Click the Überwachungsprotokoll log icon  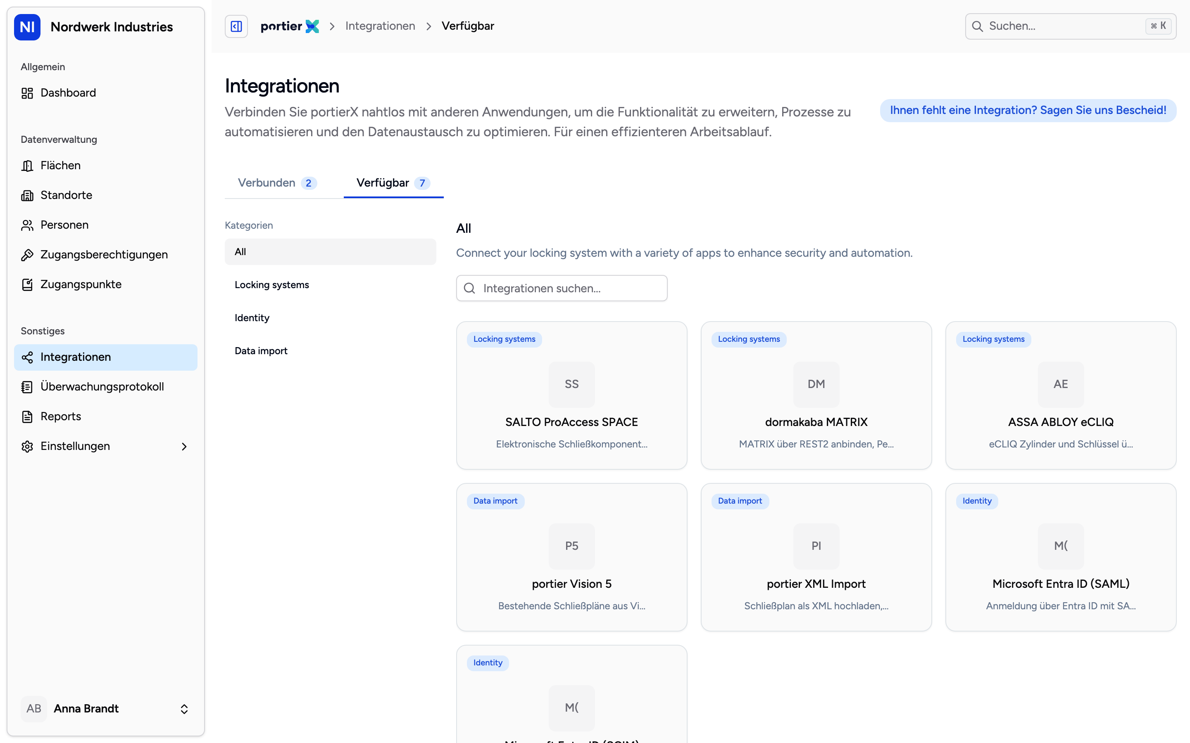(x=27, y=387)
